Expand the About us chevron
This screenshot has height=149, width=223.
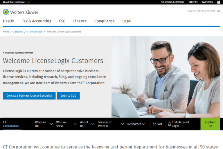[x=93, y=124]
